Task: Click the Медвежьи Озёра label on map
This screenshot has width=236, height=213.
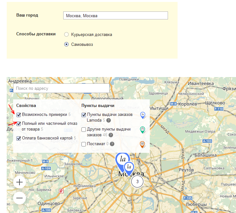Action: pos(200,131)
